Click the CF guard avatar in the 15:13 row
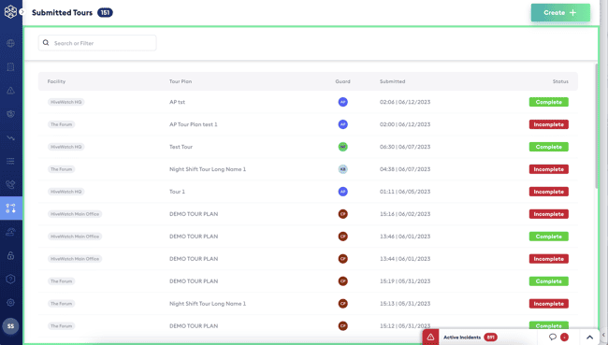This screenshot has height=345, width=608. click(x=342, y=304)
